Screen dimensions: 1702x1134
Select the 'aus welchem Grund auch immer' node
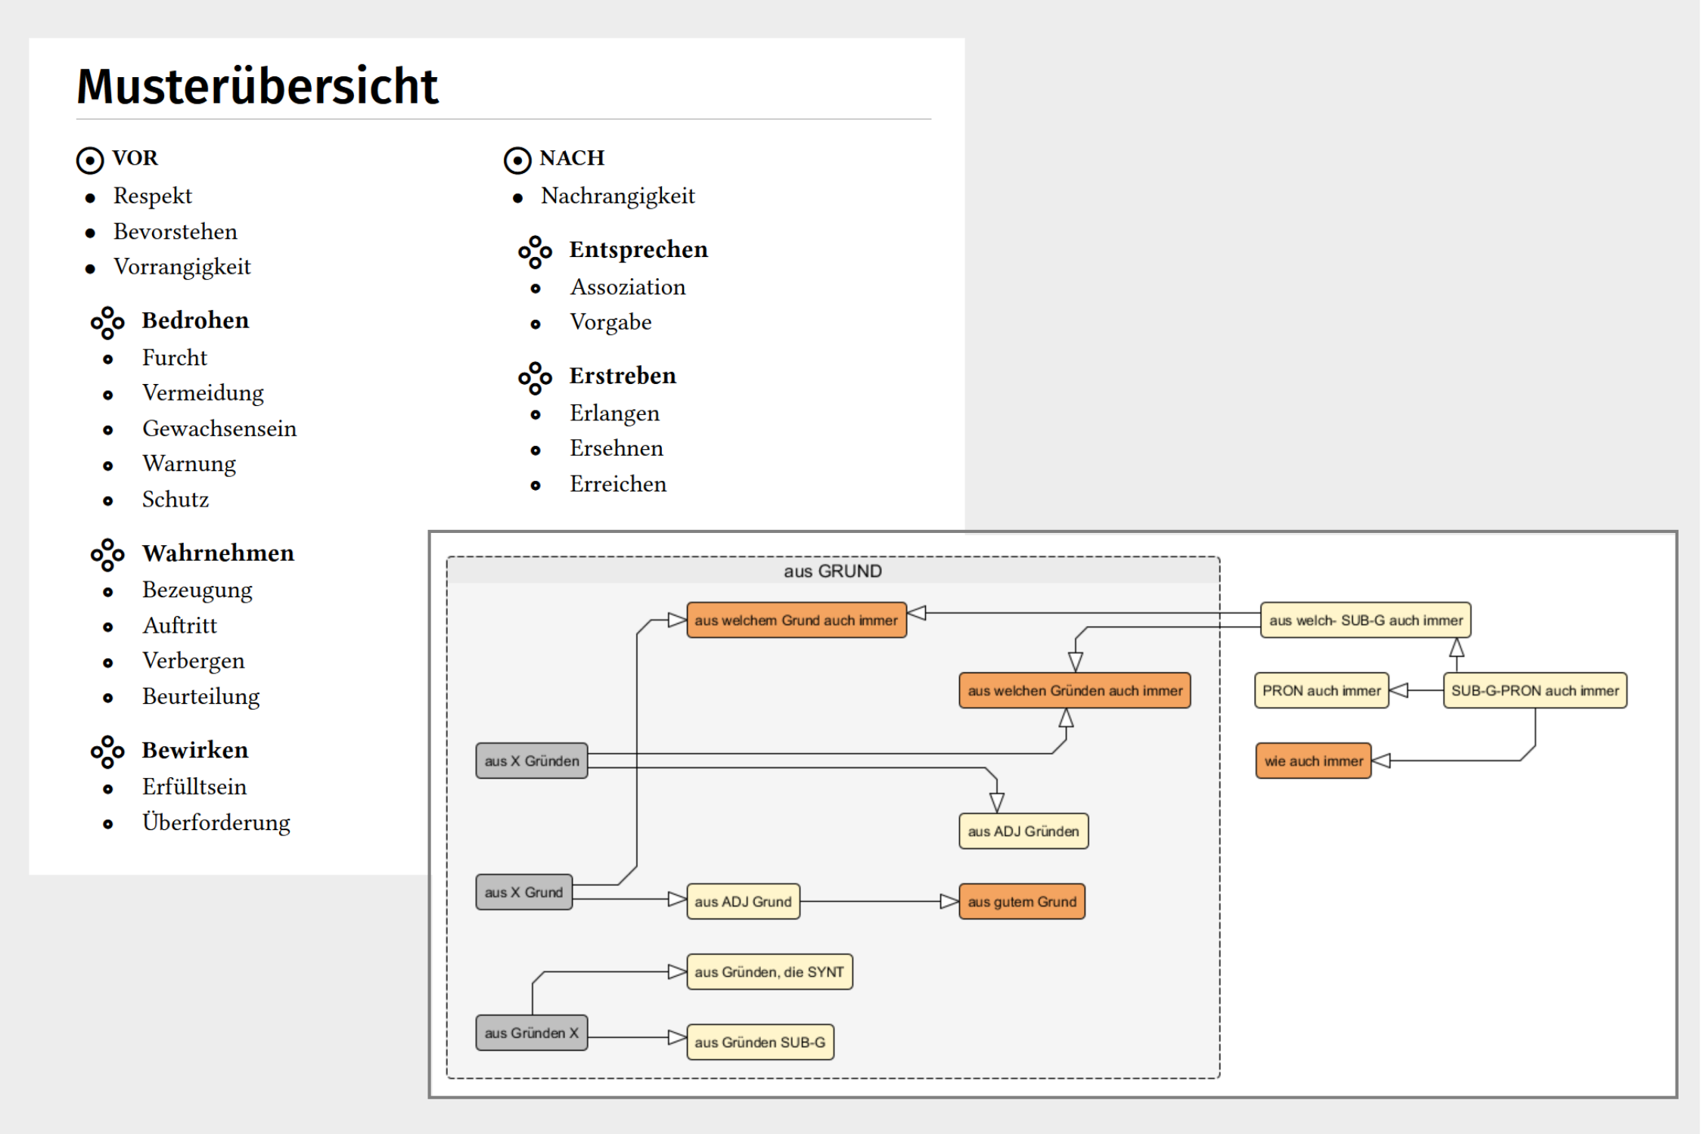(796, 620)
